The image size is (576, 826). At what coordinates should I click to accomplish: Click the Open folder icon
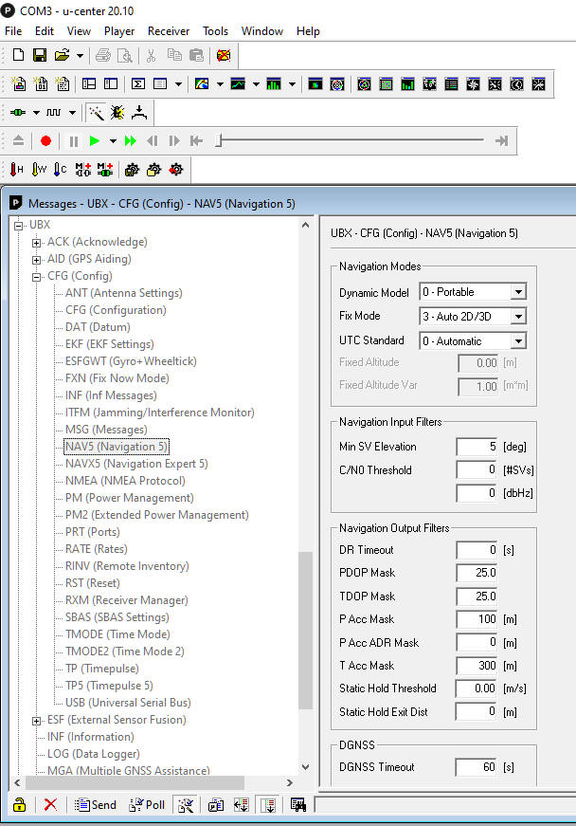[62, 55]
